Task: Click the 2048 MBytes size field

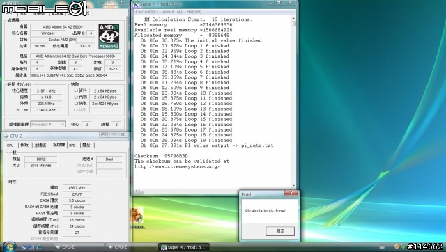Action: coord(41,166)
